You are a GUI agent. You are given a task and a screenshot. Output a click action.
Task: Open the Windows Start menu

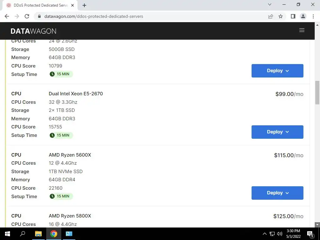click(x=7, y=234)
